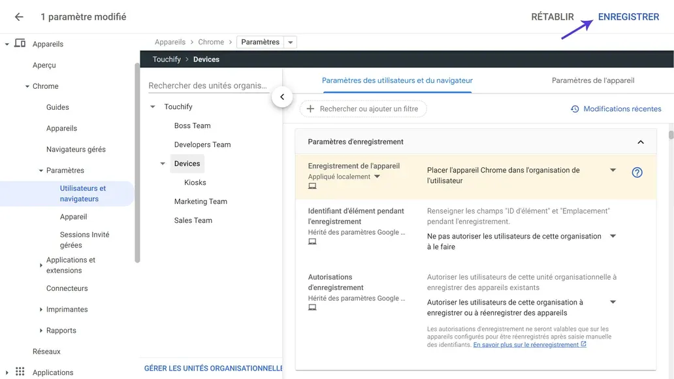
Task: Open help via the question mark icon
Action: (637, 172)
